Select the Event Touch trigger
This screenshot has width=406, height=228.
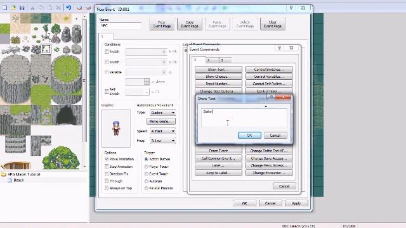[147, 174]
